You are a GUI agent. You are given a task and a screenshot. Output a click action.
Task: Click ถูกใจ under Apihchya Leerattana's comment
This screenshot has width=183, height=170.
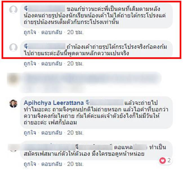[x=30, y=133]
